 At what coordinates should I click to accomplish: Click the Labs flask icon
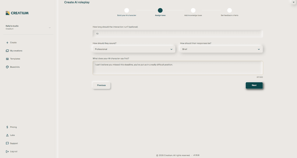point(7,135)
